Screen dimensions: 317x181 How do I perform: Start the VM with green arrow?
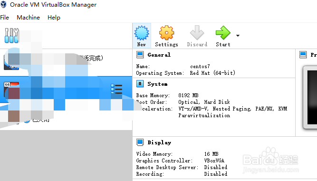point(223,33)
